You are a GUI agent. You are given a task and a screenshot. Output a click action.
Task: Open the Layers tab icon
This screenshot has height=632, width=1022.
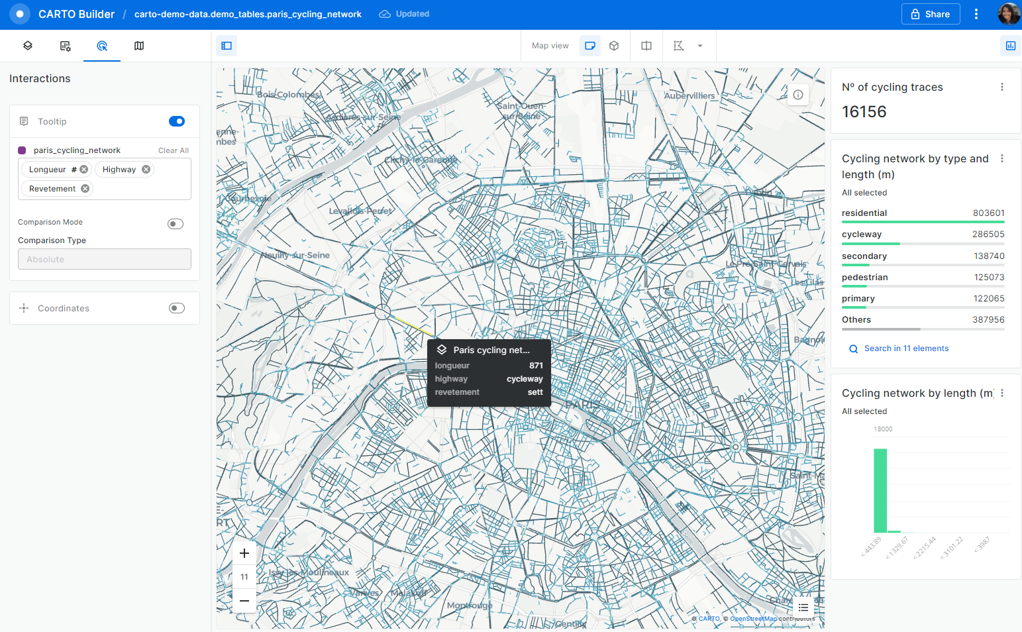[x=28, y=46]
